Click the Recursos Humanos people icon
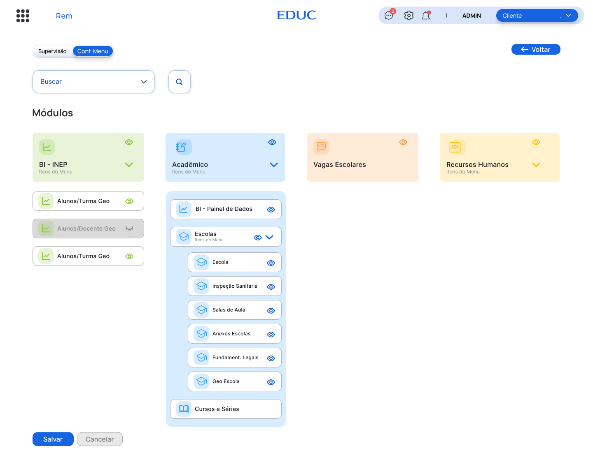 [x=456, y=147]
